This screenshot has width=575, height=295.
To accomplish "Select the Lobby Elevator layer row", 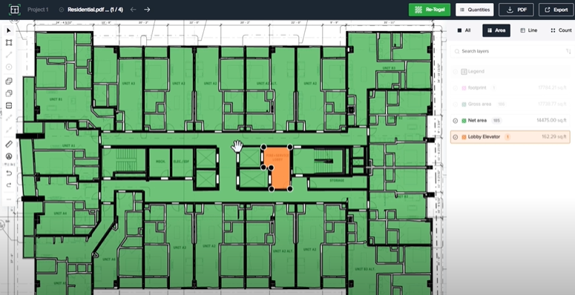I will pos(510,137).
